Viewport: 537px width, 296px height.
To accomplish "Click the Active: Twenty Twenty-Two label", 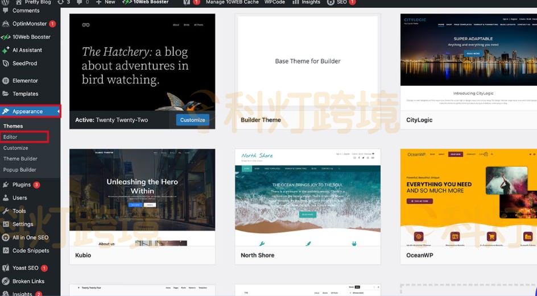I will click(111, 120).
